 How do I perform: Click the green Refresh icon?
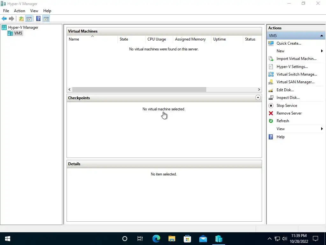point(271,121)
